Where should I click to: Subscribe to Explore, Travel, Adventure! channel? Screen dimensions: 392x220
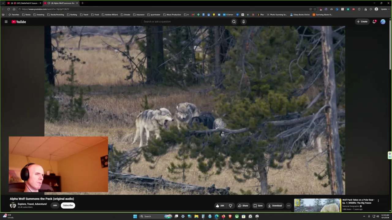pyautogui.click(x=68, y=205)
